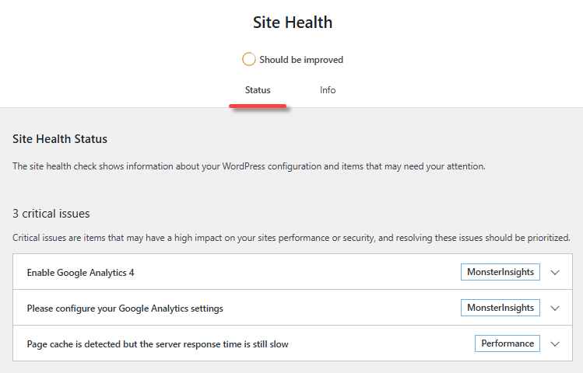Open the Please configure Google Analytics settings title
Screen dimensions: 583x373
(125, 309)
